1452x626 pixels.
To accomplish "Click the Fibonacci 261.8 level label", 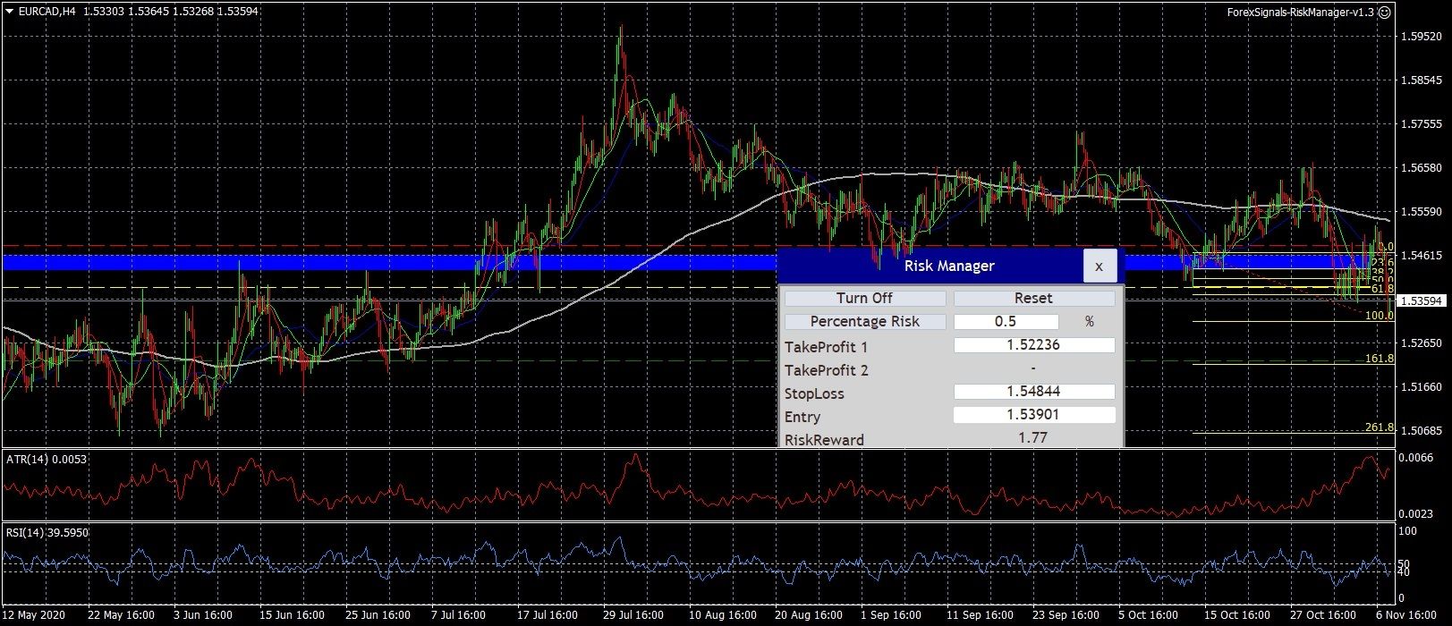I will pos(1380,428).
